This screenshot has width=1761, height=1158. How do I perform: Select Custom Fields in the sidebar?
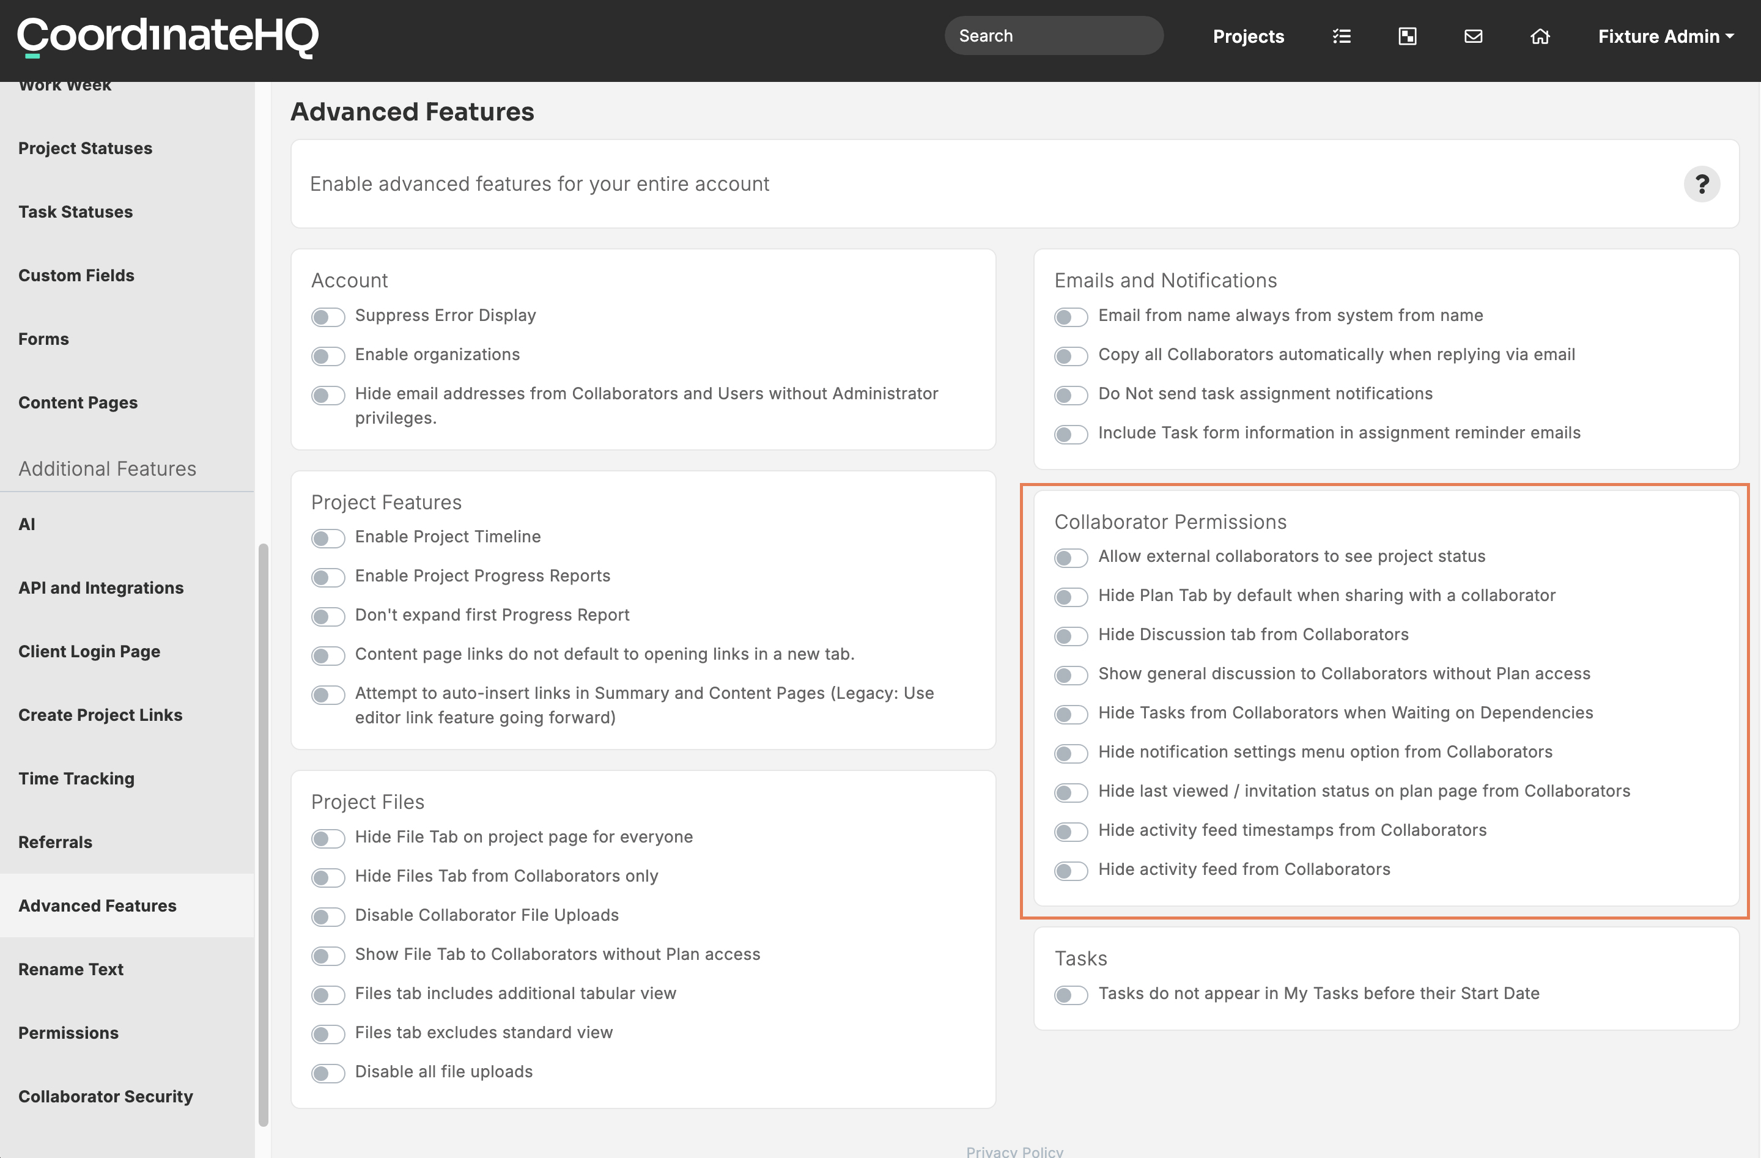tap(76, 275)
